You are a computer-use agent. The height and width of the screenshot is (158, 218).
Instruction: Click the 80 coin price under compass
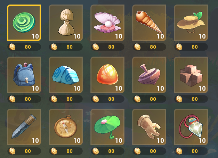point(70,151)
